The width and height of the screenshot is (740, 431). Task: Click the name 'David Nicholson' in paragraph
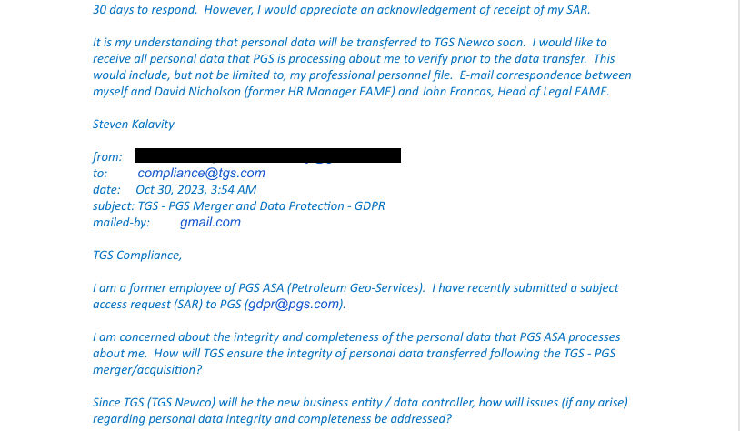point(198,92)
